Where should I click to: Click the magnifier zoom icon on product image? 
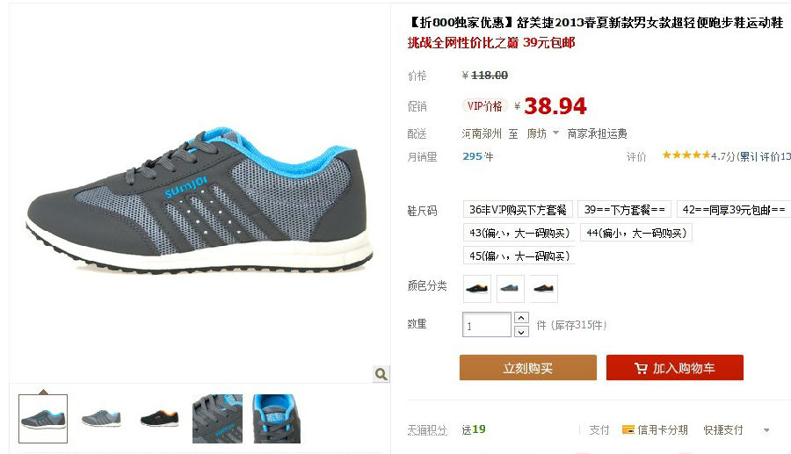tap(381, 374)
